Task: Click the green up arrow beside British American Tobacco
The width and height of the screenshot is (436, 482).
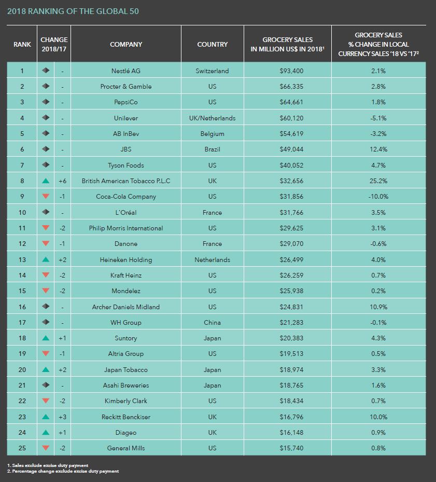Action: pyautogui.click(x=46, y=181)
